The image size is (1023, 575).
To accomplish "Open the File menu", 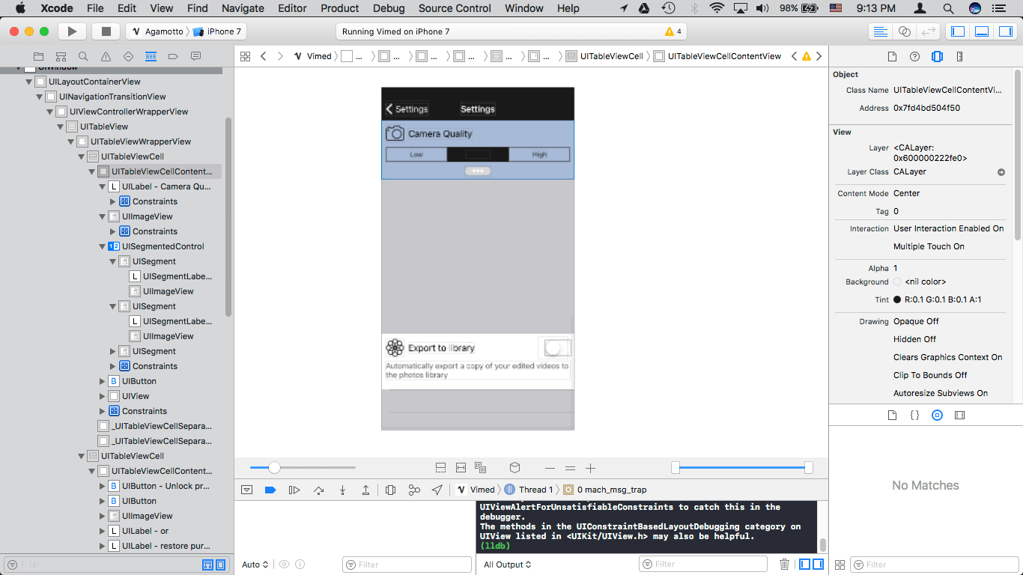I will tap(95, 8).
